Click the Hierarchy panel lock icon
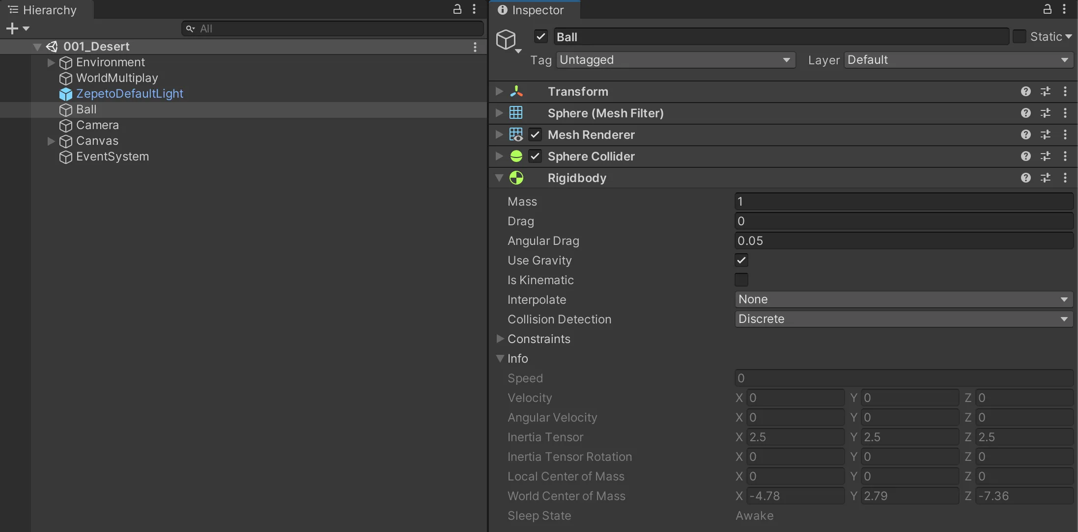Screen dimensions: 1078x532 (457, 9)
